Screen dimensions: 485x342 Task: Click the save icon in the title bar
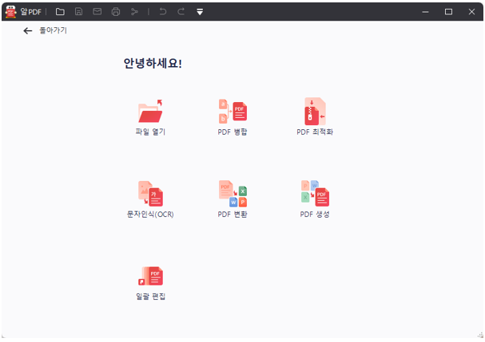tap(78, 12)
